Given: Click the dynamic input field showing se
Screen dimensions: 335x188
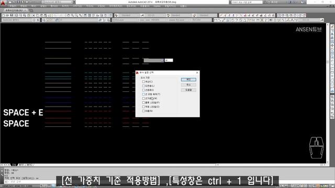Looking at the screenshot, I should pos(169,61).
